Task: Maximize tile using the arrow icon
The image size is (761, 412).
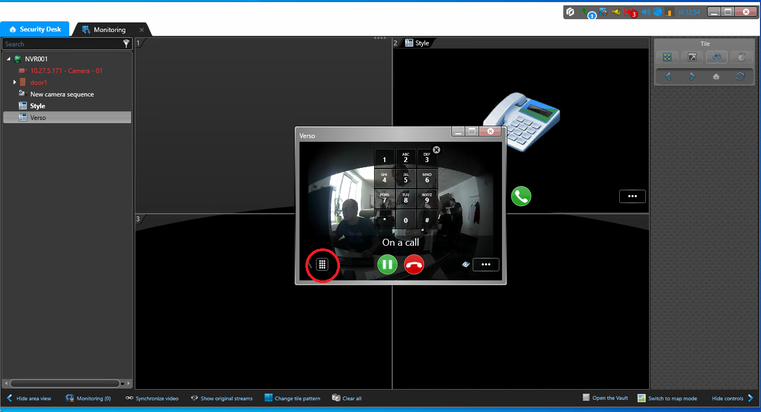Action: coord(692,57)
